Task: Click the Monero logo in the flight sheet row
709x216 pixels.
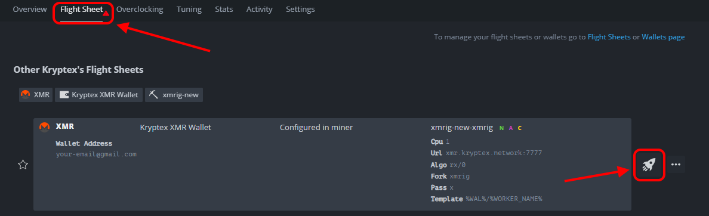Action: click(44, 127)
